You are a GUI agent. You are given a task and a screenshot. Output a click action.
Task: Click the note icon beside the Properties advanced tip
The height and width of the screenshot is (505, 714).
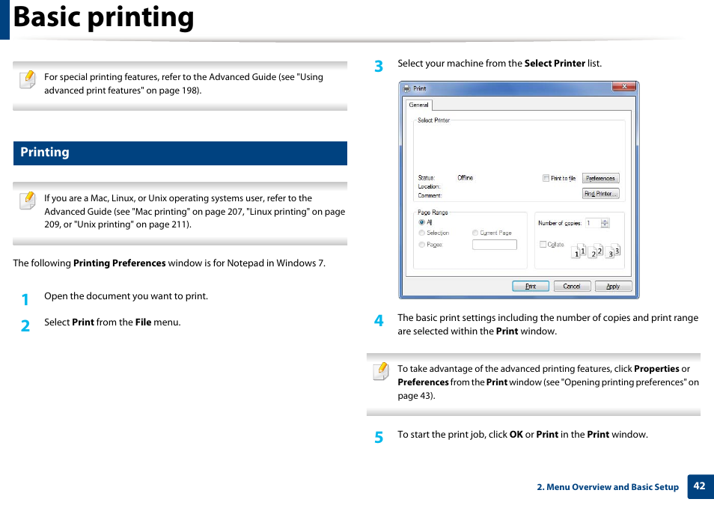(x=382, y=371)
